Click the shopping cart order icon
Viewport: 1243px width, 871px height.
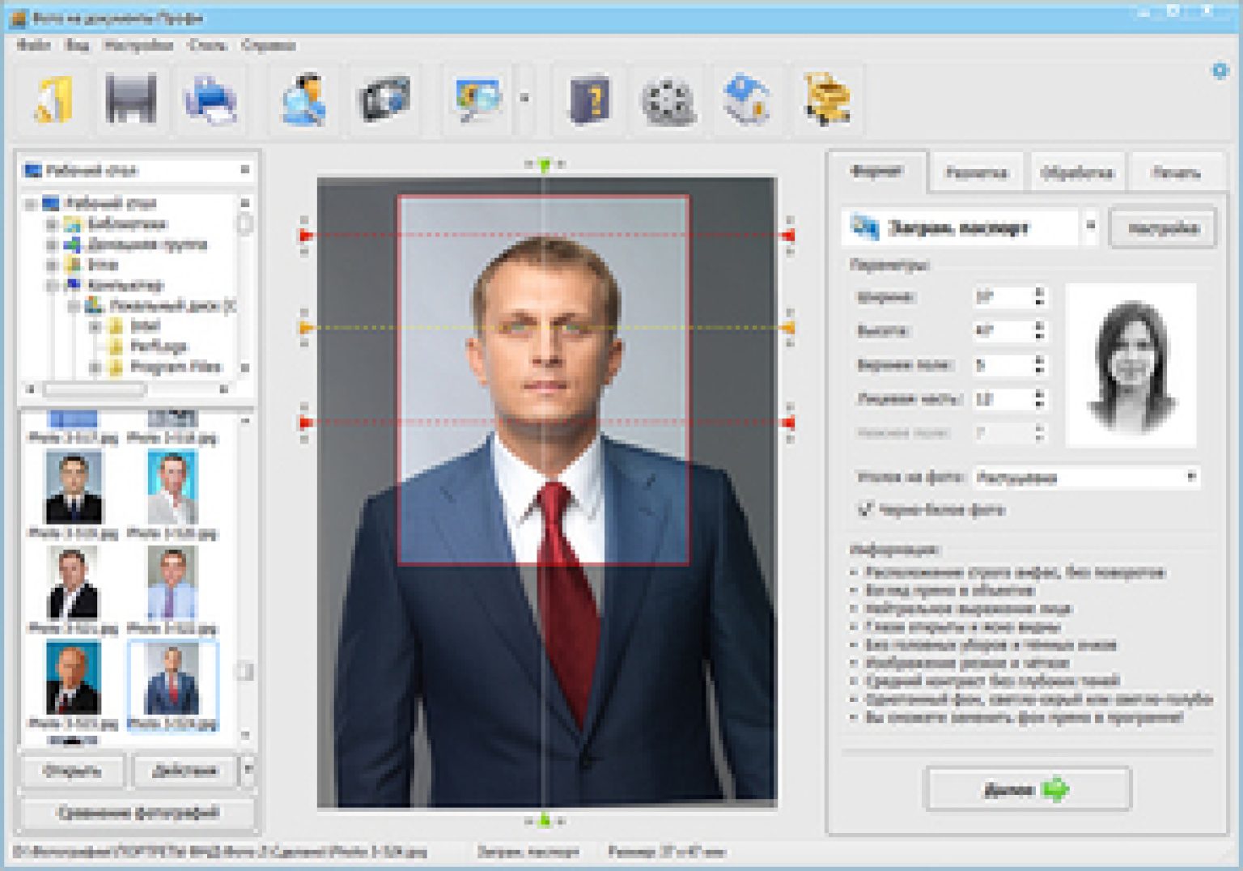826,100
